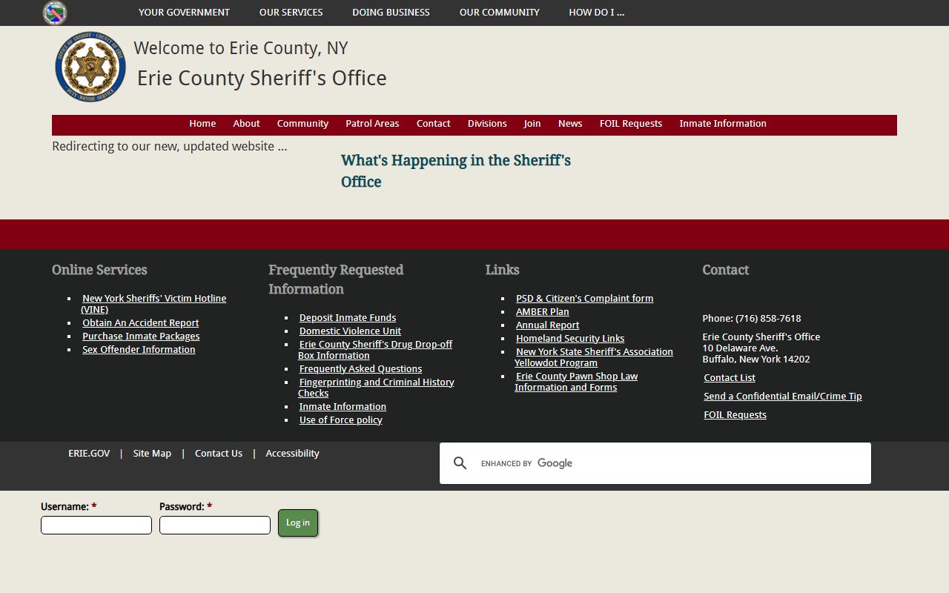The image size is (949, 593).
Task: Select the Join nav item
Action: (532, 124)
